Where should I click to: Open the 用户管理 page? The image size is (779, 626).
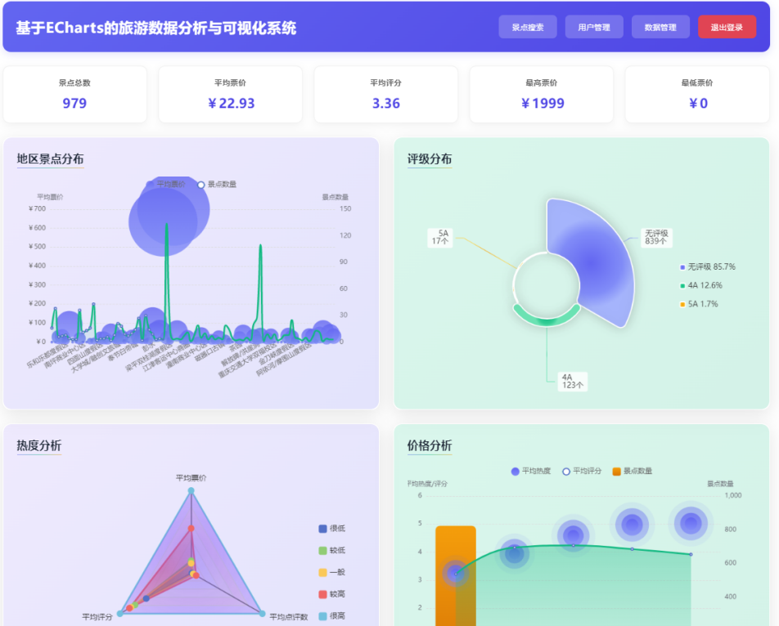(x=594, y=26)
